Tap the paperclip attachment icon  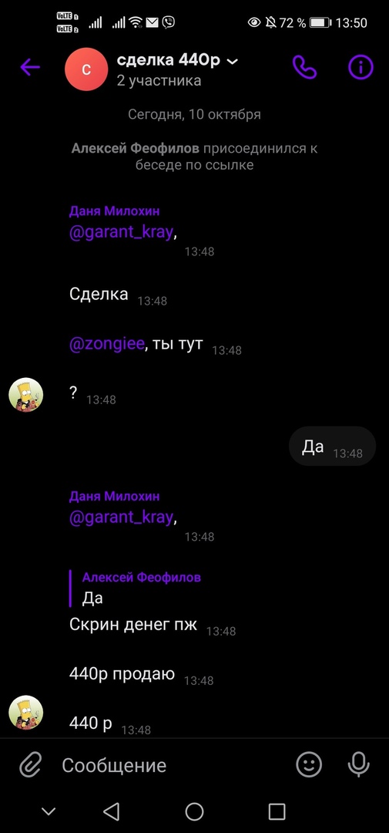pyautogui.click(x=30, y=765)
